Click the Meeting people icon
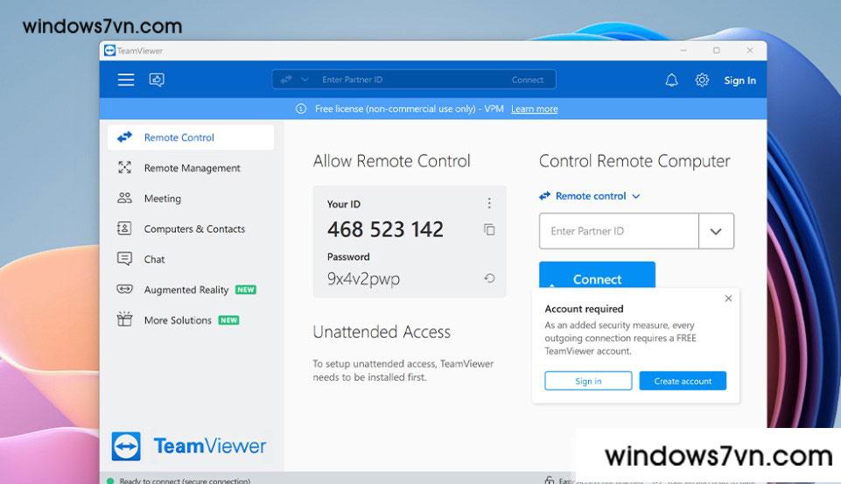 (124, 198)
